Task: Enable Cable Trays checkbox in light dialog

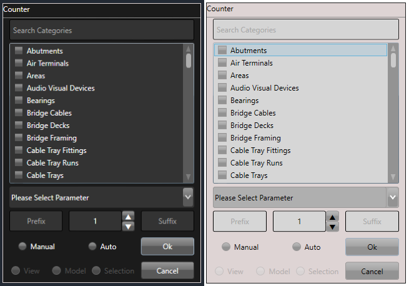Action: 222,175
